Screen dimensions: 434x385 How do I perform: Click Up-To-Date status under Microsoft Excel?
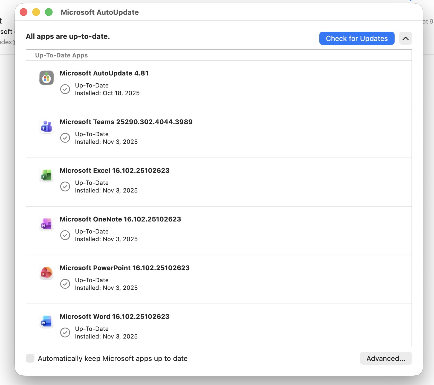92,183
